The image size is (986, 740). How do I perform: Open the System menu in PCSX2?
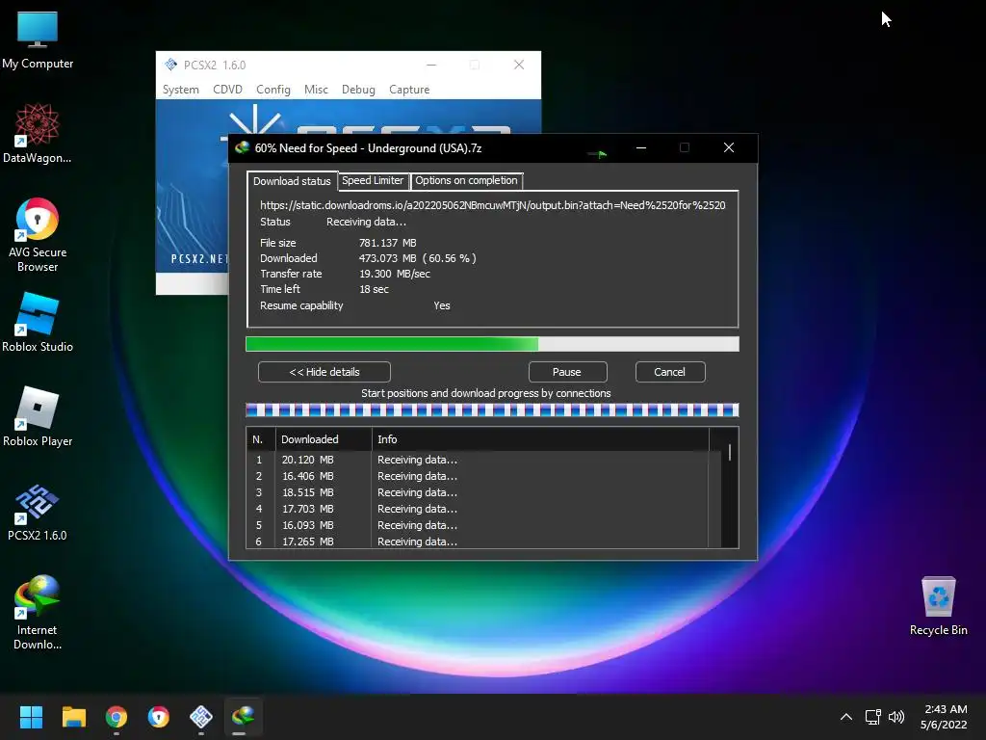click(180, 90)
